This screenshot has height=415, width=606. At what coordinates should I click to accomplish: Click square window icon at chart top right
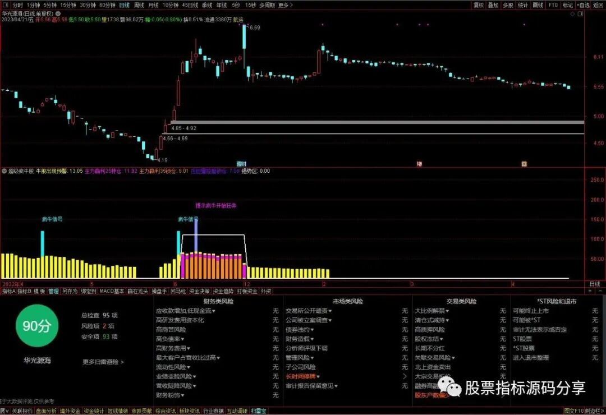pyautogui.click(x=581, y=14)
